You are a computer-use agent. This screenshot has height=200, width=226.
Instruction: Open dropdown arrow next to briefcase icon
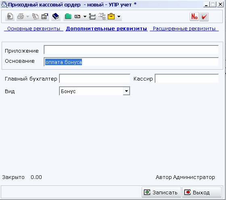(x=119, y=17)
